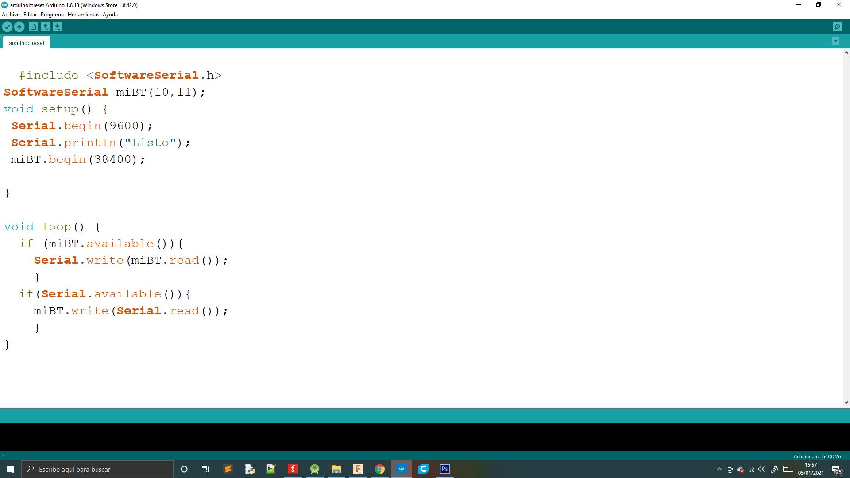
Task: Launch Android Studio from the taskbar
Action: tap(314, 469)
